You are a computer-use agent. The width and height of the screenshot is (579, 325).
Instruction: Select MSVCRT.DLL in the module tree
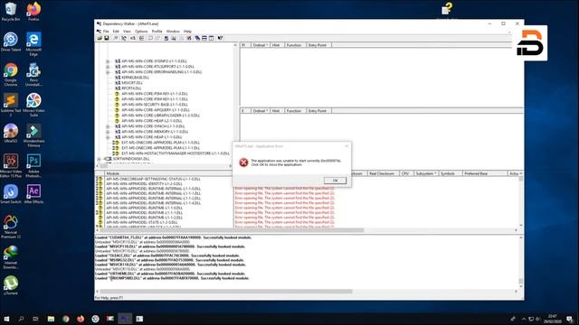(132, 83)
